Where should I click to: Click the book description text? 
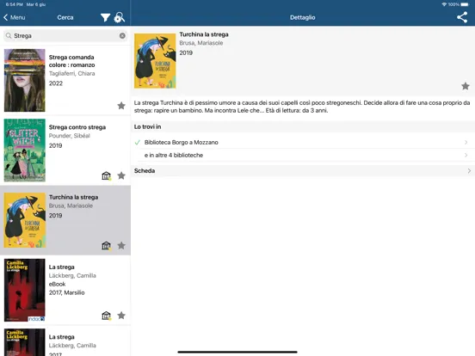tap(302, 107)
